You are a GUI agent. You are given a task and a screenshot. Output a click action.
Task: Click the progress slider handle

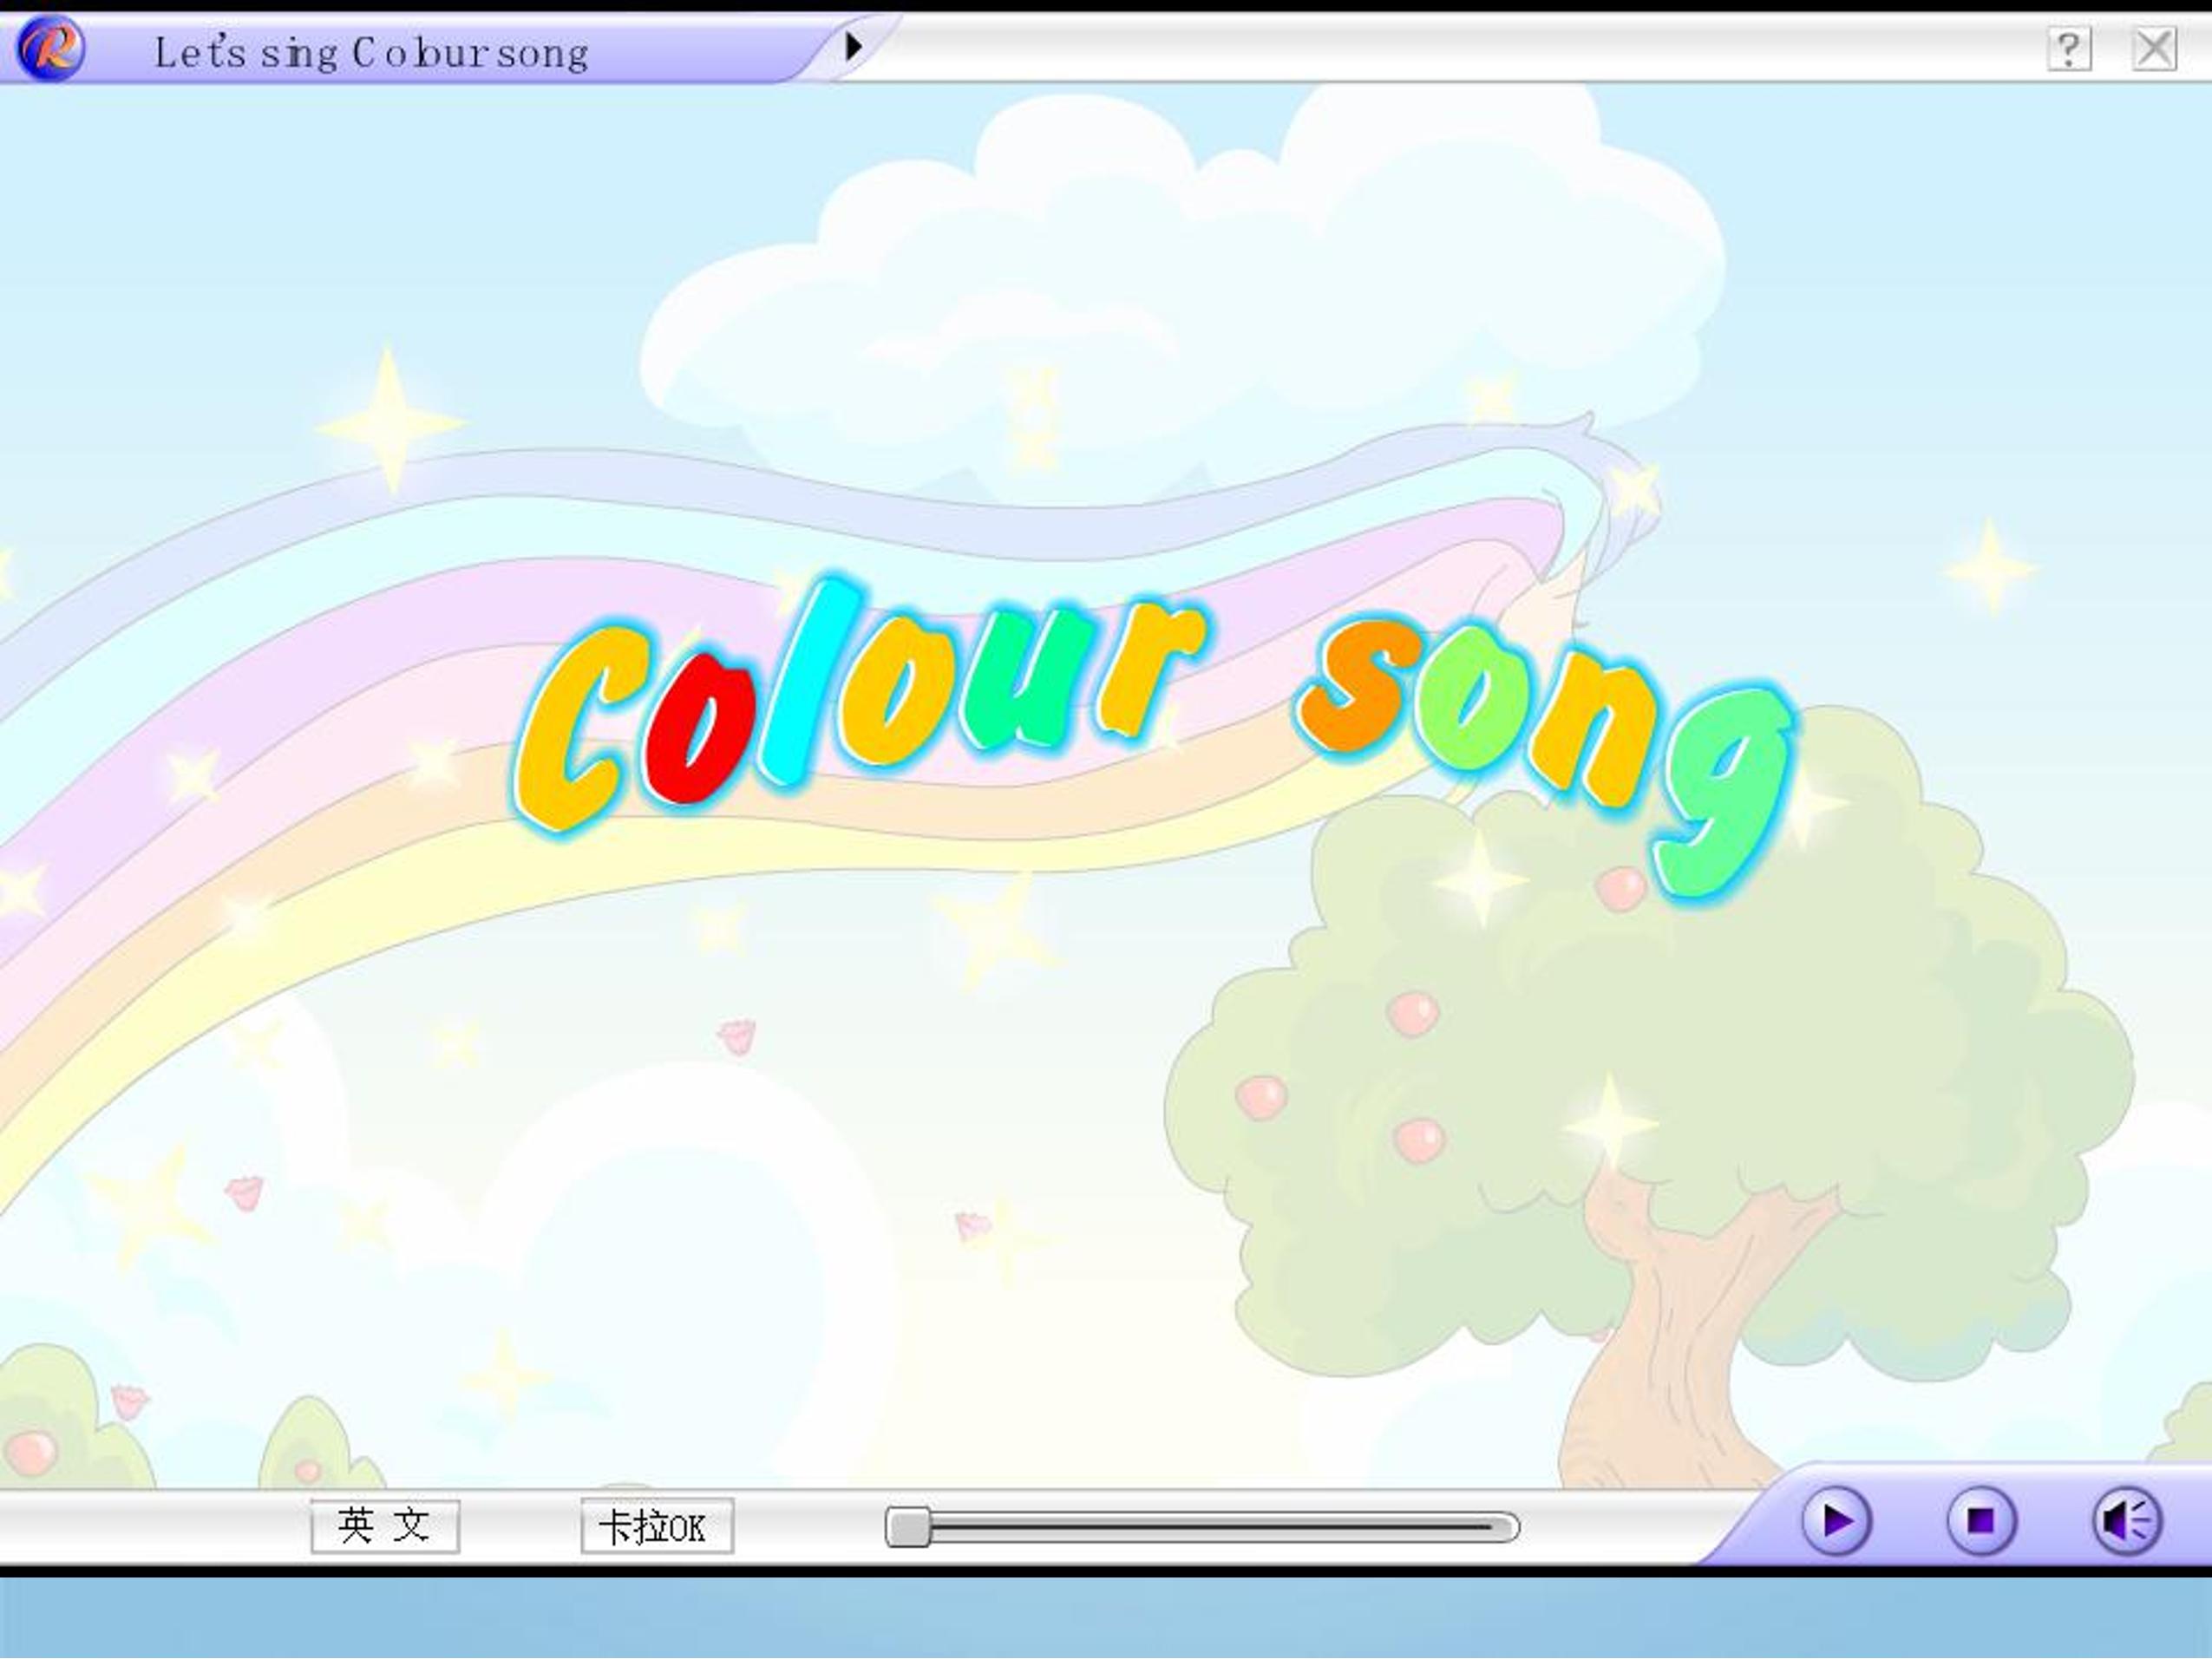[x=908, y=1527]
